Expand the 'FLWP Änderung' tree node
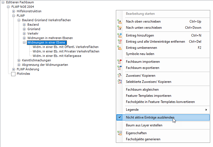The width and height of the screenshot is (213, 147). (14, 69)
